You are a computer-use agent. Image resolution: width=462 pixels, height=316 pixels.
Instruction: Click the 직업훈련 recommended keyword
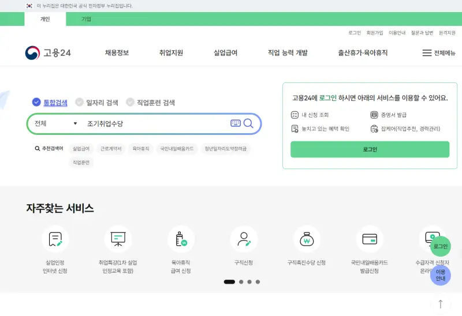[x=81, y=163]
